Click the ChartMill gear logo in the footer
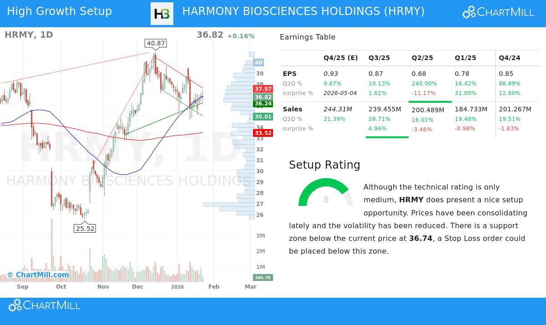Screen dimensions: 546x325 click(15, 305)
